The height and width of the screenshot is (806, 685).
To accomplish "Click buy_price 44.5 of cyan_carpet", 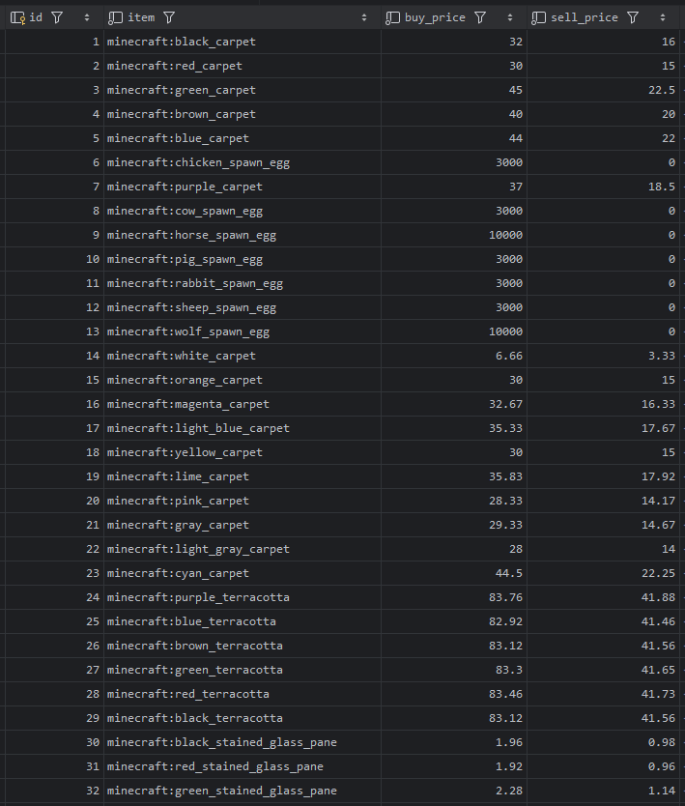I will tap(454, 573).
